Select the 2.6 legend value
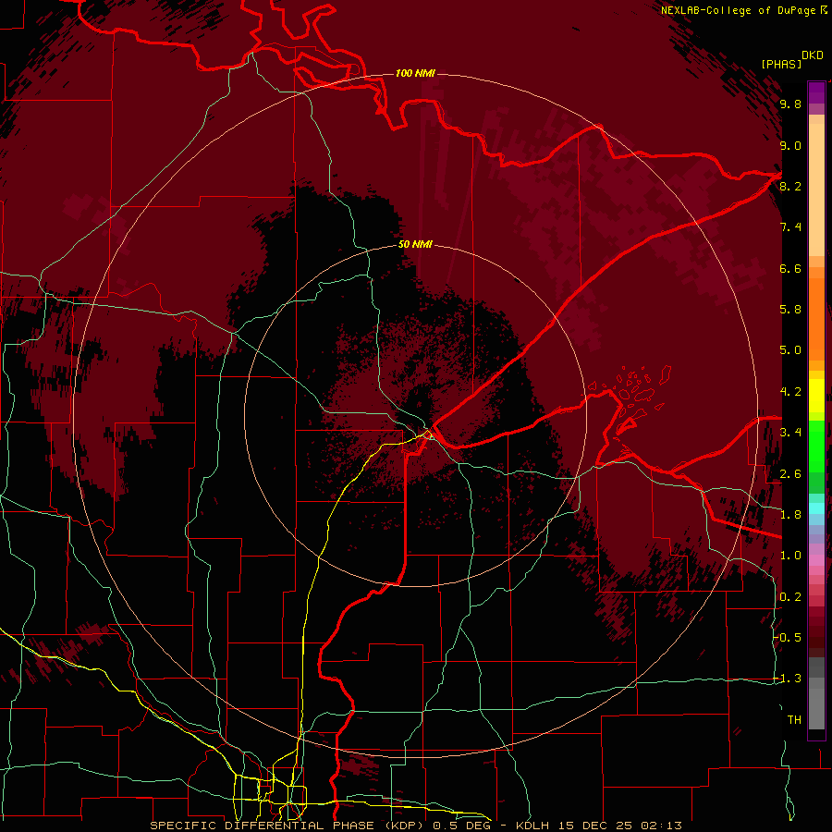832x832 pixels. pos(790,474)
